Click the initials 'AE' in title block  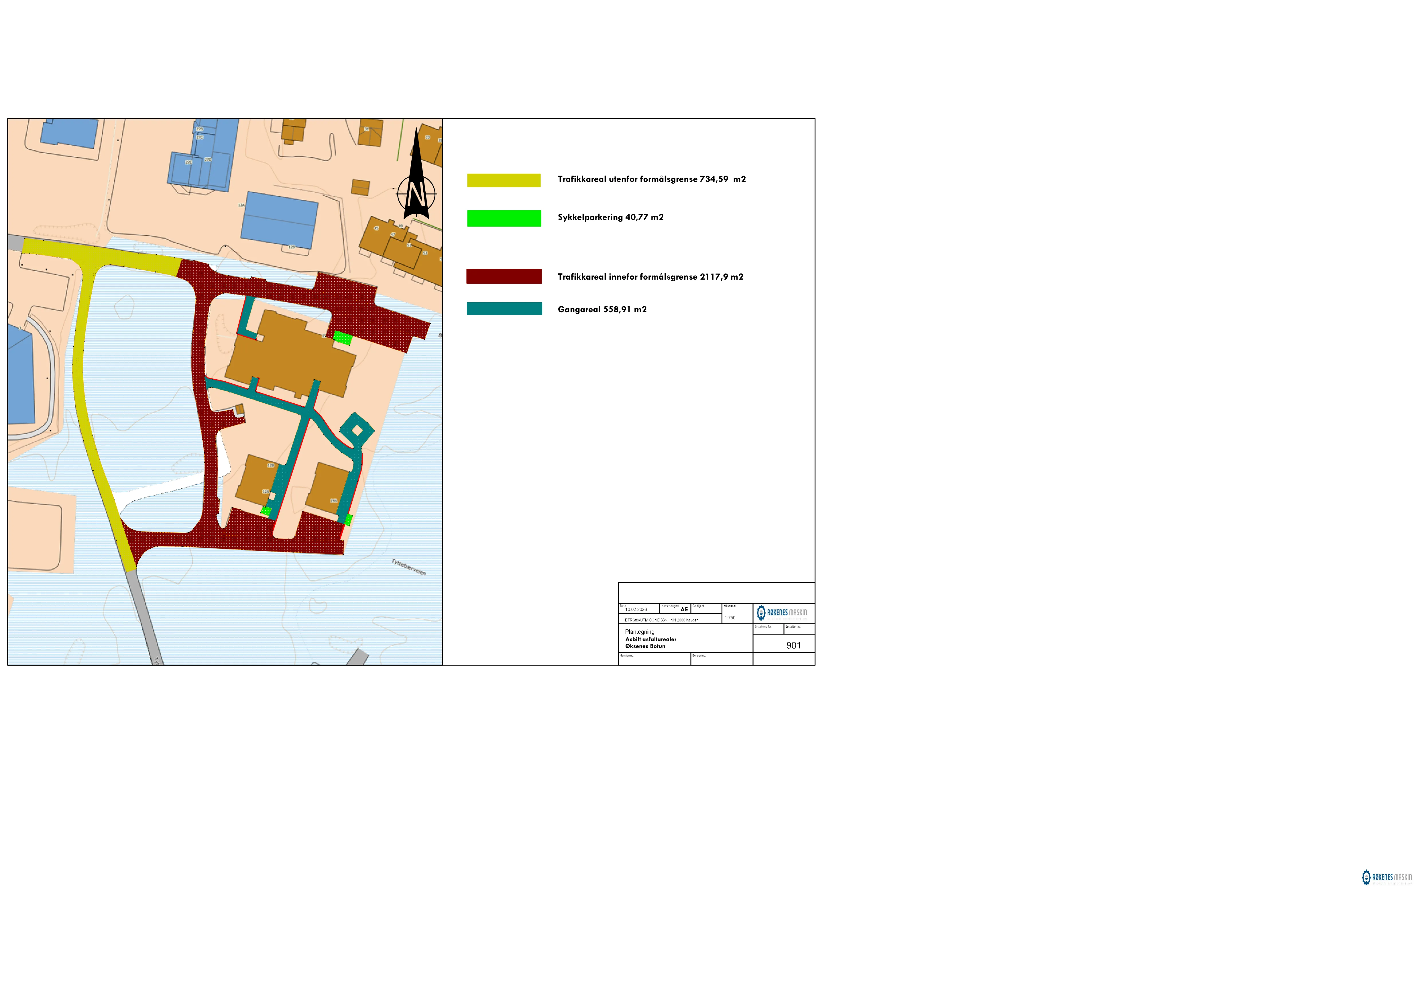[x=684, y=610]
